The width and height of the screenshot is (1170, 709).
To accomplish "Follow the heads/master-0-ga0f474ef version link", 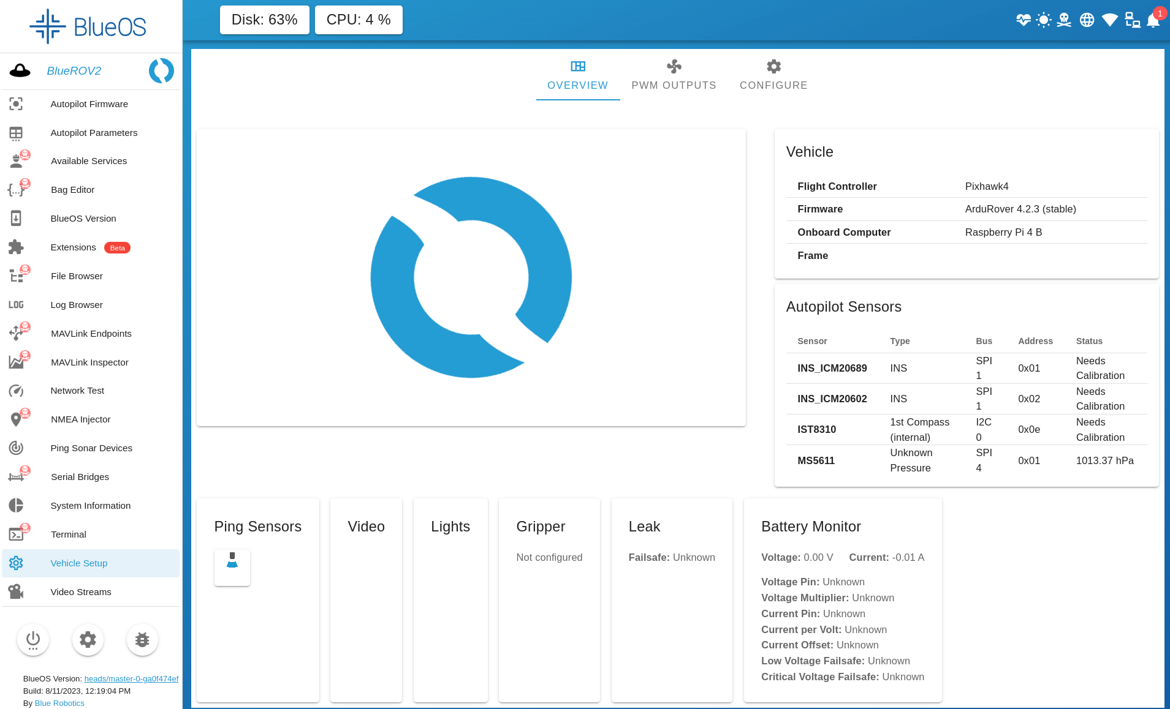I will (x=131, y=678).
